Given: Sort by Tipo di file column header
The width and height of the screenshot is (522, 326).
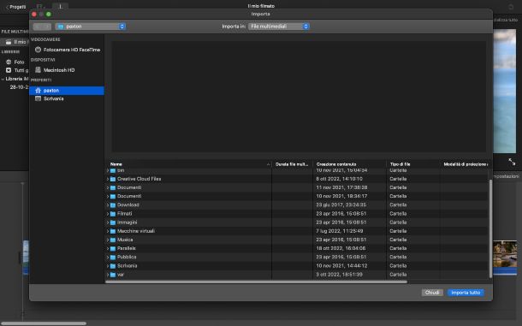Looking at the screenshot, I should click(x=412, y=164).
